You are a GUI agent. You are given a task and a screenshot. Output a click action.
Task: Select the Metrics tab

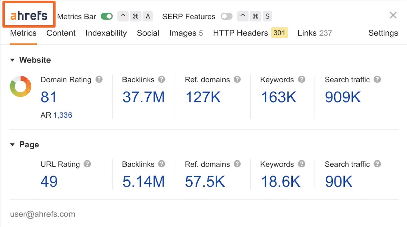click(x=23, y=33)
